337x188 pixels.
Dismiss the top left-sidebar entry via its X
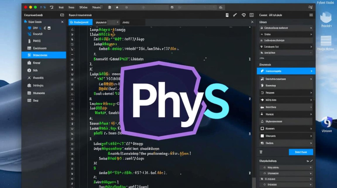click(62, 22)
